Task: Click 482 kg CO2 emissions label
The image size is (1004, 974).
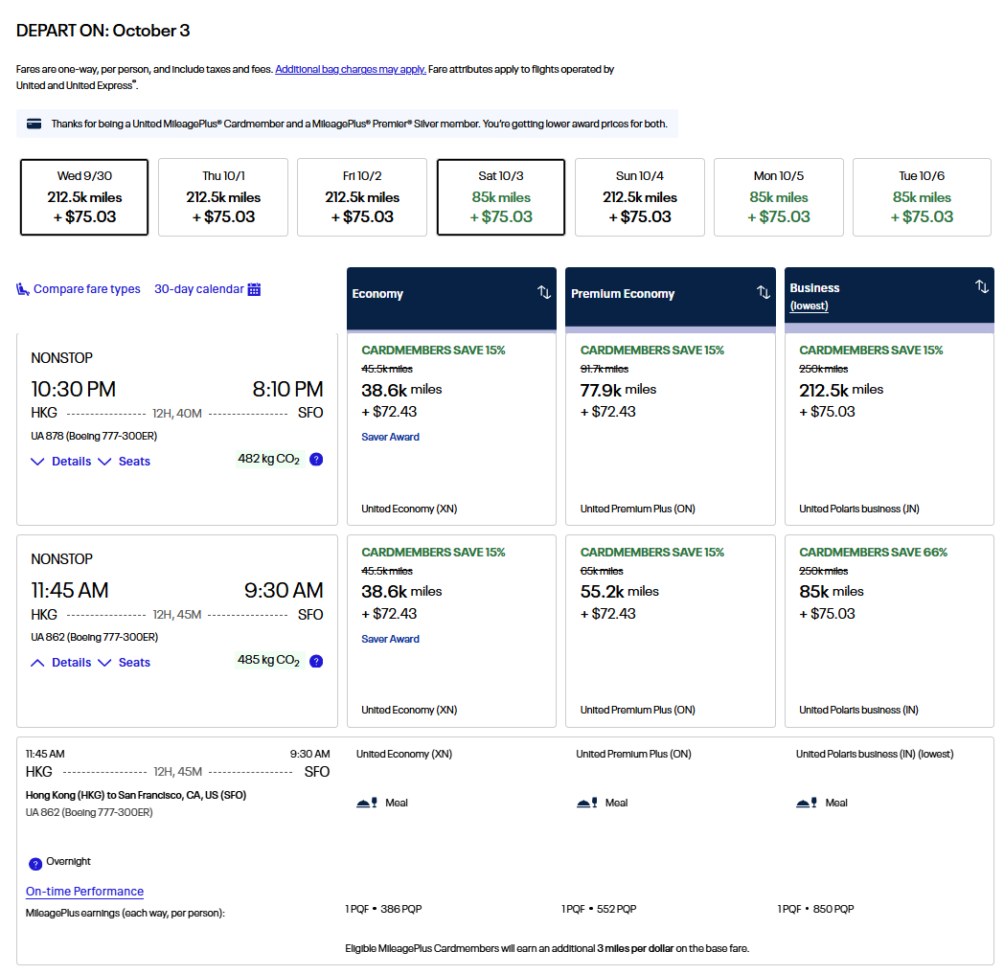Action: pyautogui.click(x=269, y=459)
